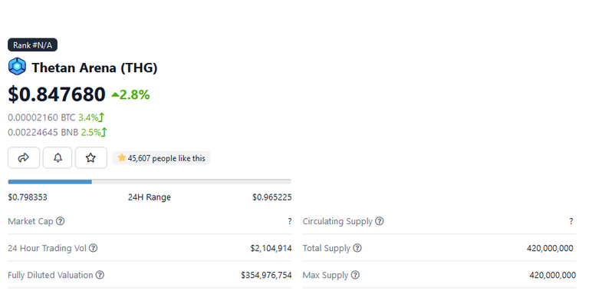Click the Thetan Arena hexagon logo
Screen dimensions: 589x291
point(18,67)
